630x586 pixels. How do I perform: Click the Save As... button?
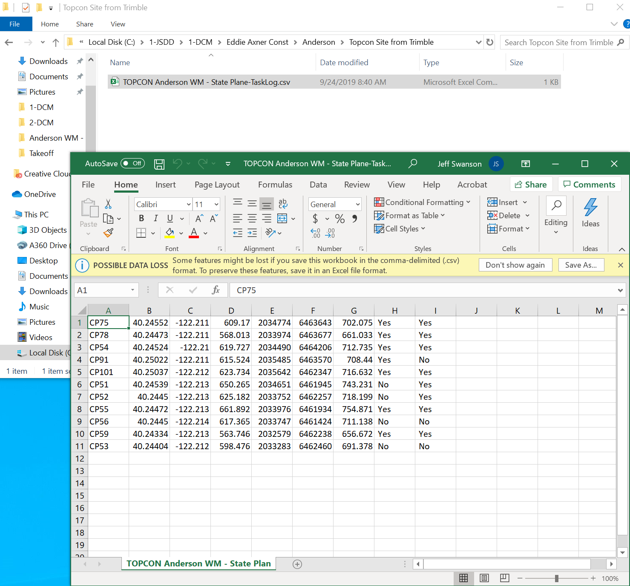[x=581, y=265]
